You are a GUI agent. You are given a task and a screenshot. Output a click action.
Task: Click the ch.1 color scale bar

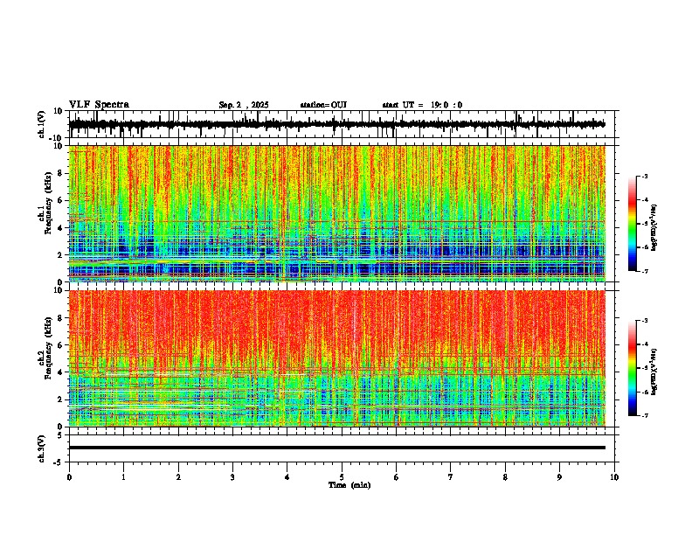[x=633, y=224]
